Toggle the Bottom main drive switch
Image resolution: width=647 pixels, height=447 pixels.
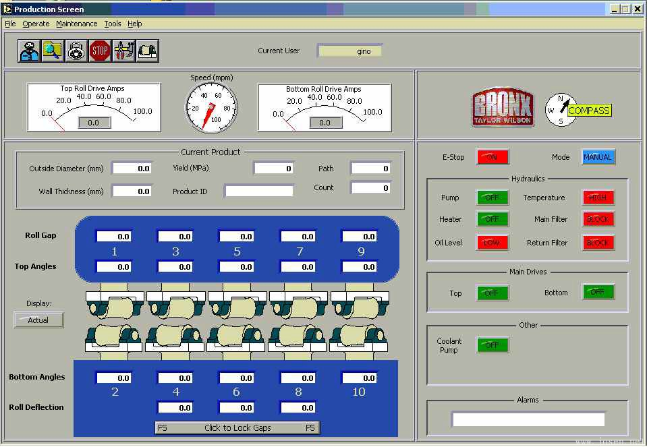[598, 293]
